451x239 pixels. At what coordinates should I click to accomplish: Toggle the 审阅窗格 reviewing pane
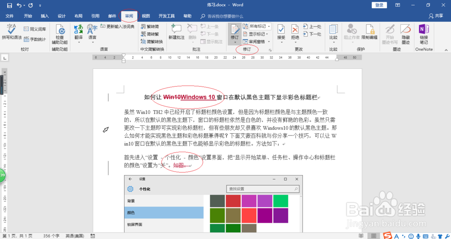(x=254, y=41)
